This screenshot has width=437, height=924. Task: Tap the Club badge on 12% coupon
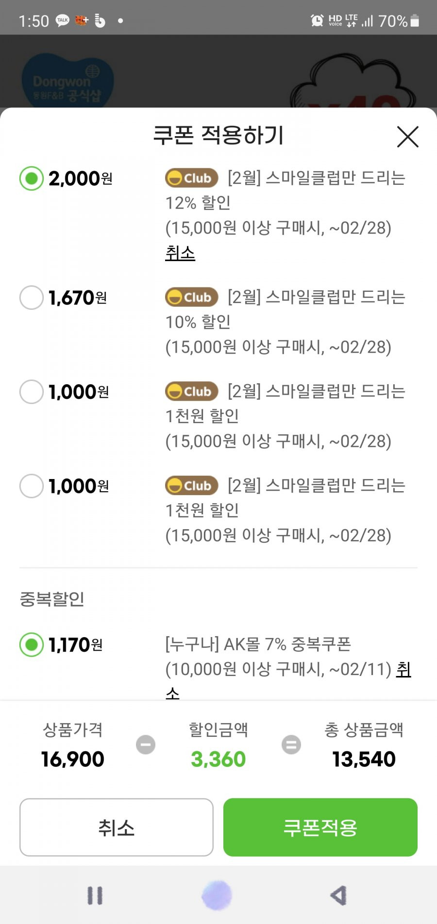191,178
